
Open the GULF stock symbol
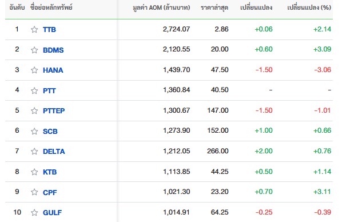click(52, 212)
